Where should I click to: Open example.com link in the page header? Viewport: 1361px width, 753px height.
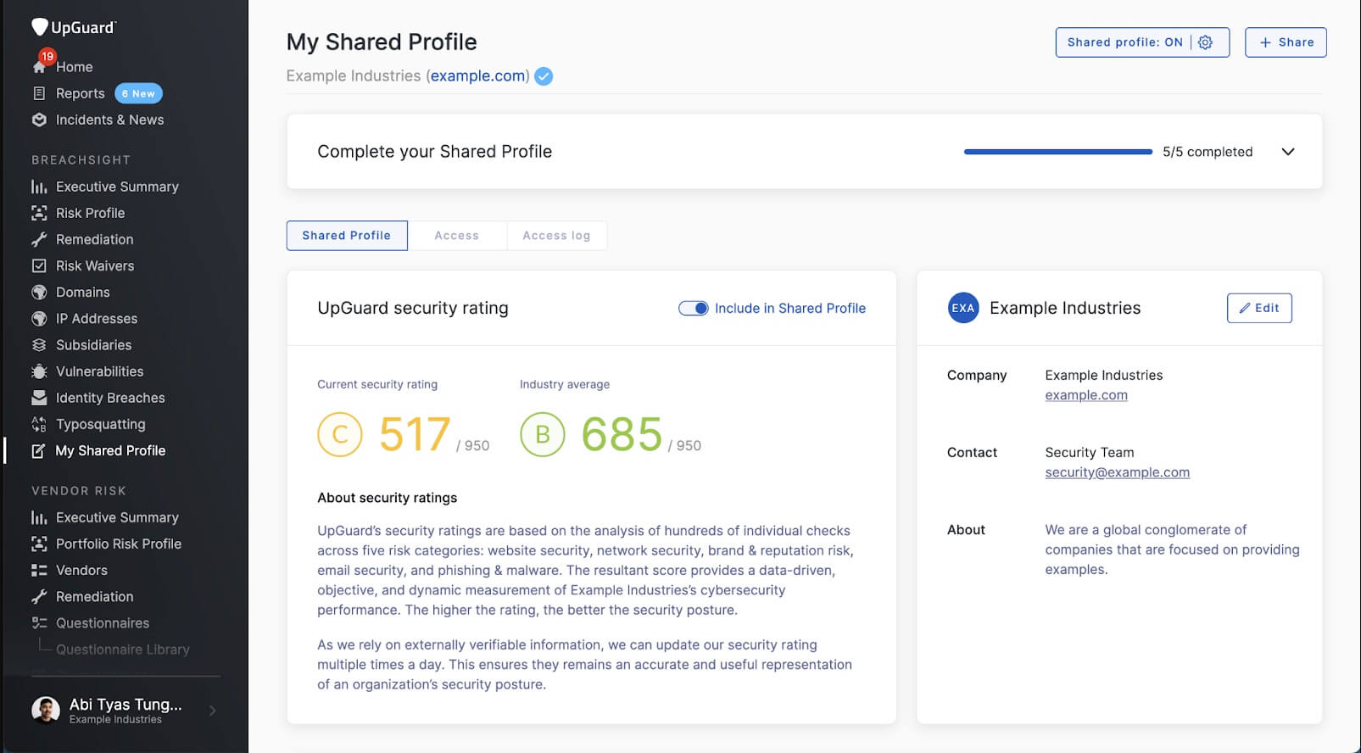(478, 76)
